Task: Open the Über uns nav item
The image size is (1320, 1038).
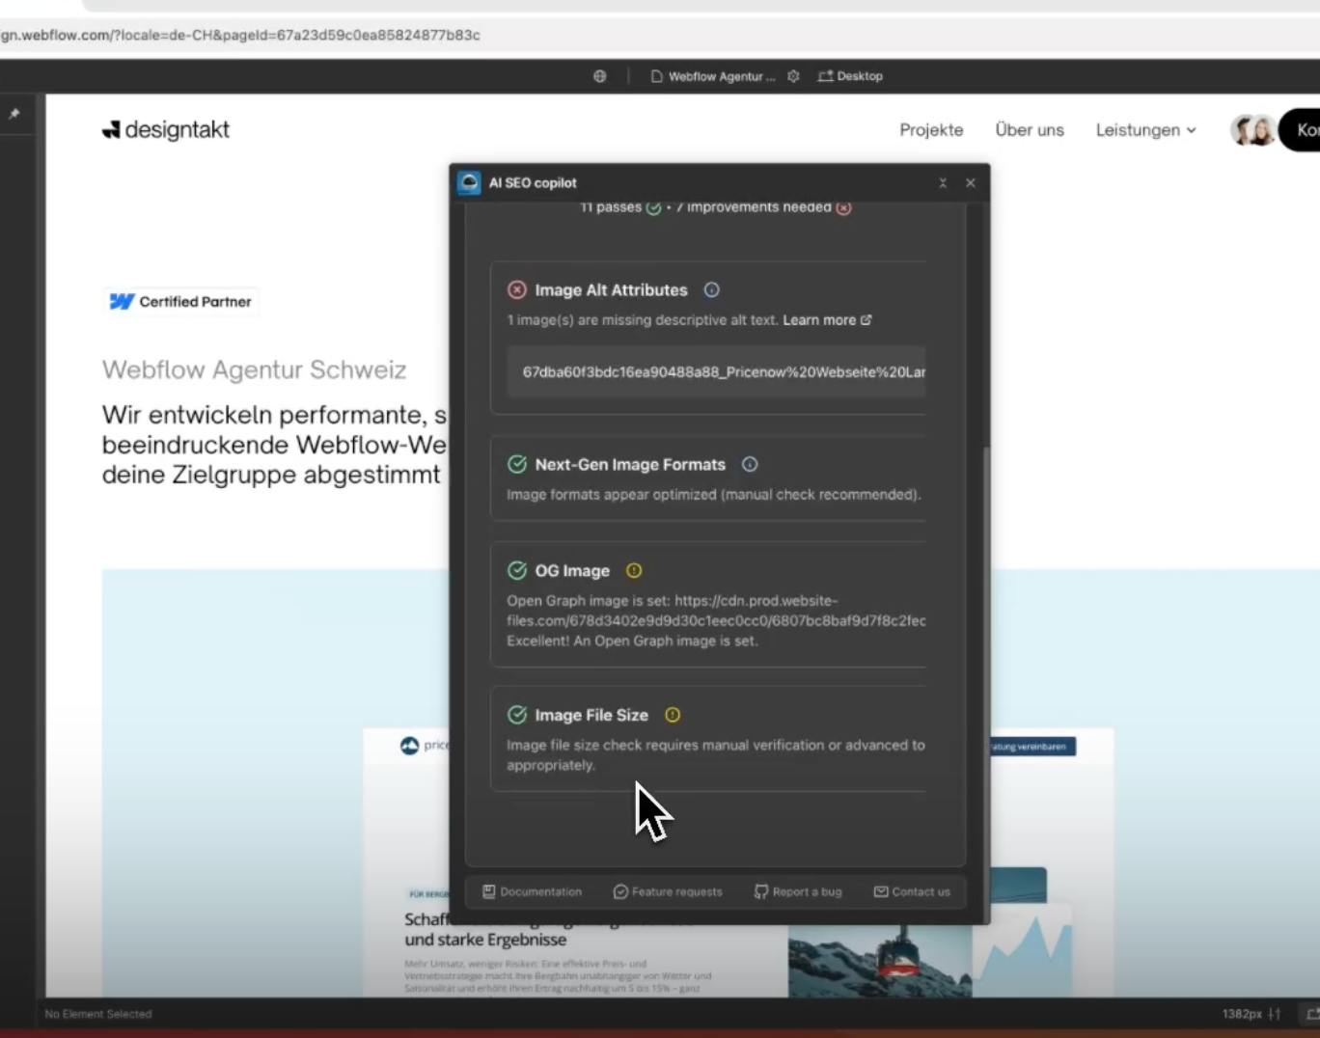Action: (1030, 130)
